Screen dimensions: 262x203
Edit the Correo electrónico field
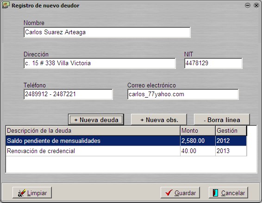click(x=183, y=94)
